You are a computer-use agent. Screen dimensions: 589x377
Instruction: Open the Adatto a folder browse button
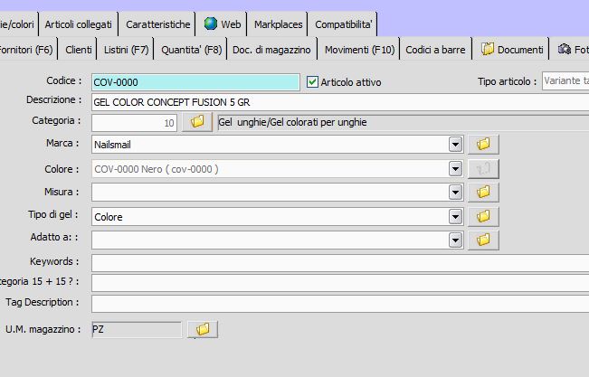483,240
